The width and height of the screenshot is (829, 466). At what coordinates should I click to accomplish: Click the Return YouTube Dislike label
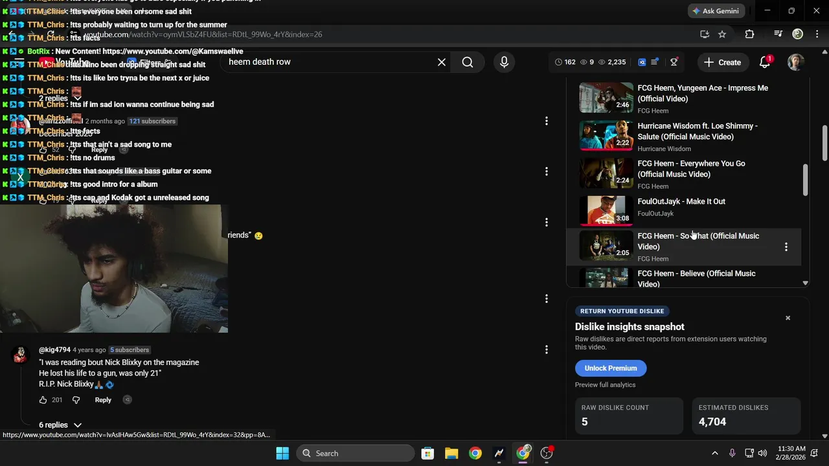[622, 311]
